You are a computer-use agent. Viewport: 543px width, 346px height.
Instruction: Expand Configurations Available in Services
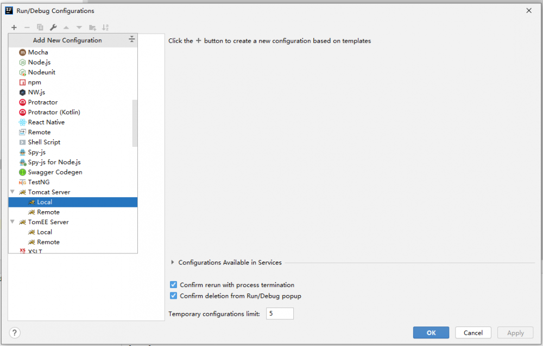[x=173, y=263]
